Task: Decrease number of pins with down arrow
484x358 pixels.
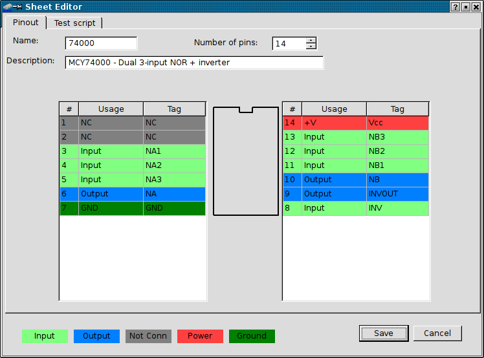Action: (x=311, y=47)
